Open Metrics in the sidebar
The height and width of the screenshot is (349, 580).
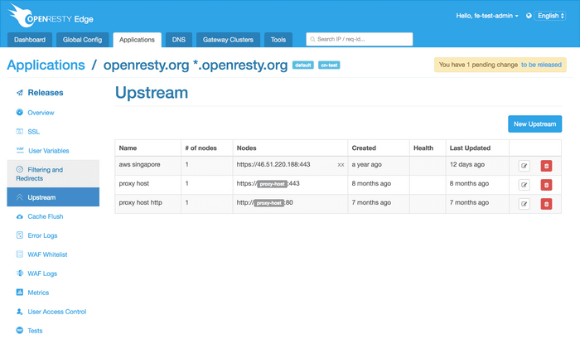pos(38,293)
